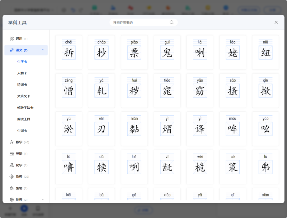Open 修辞手法卡 in sidebar

(x=25, y=108)
